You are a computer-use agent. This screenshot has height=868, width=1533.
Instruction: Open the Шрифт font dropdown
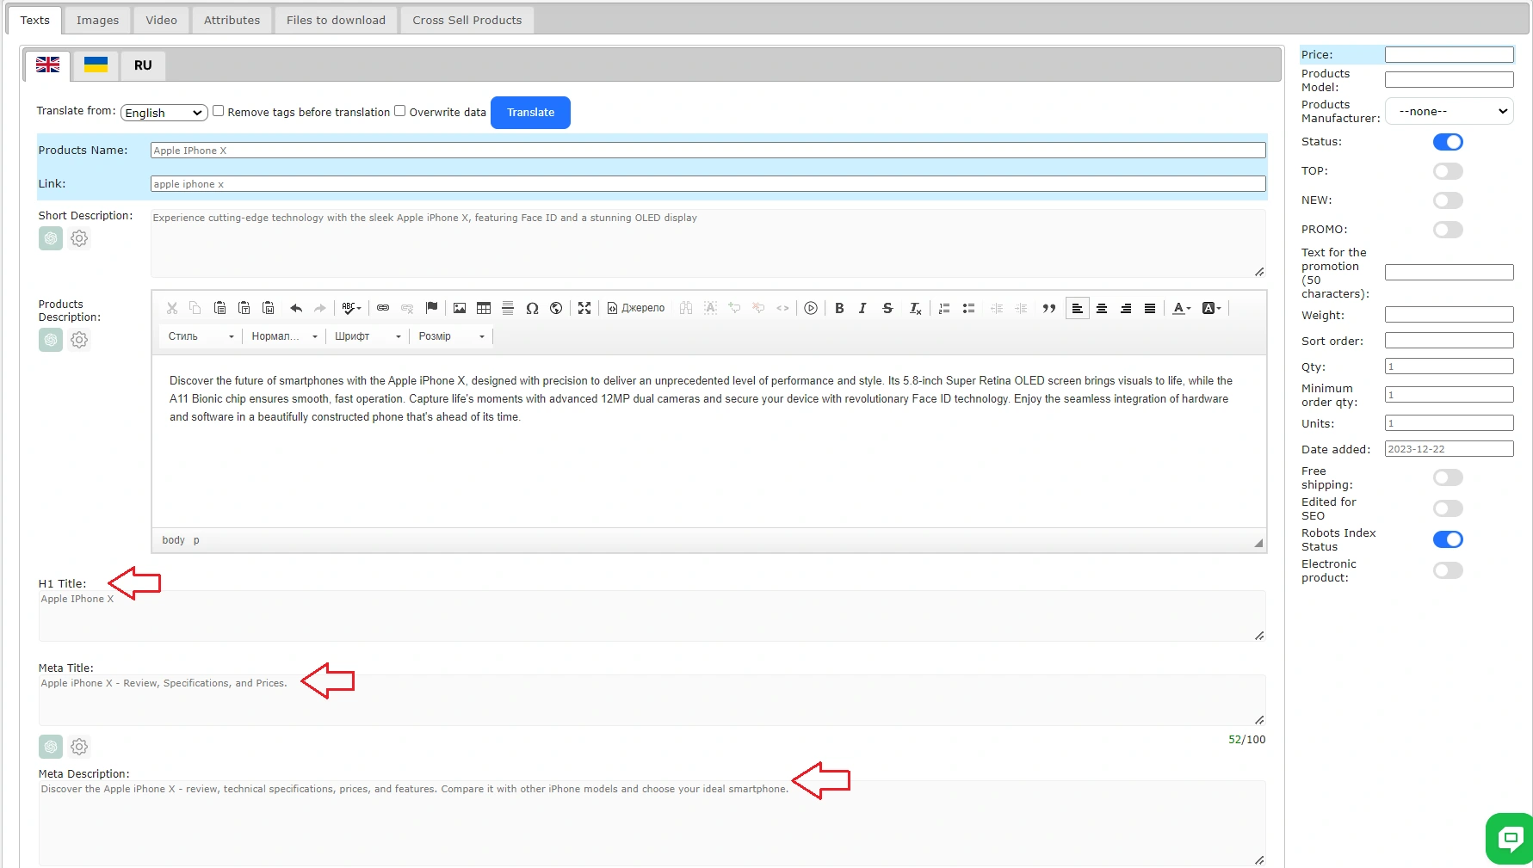tap(368, 336)
